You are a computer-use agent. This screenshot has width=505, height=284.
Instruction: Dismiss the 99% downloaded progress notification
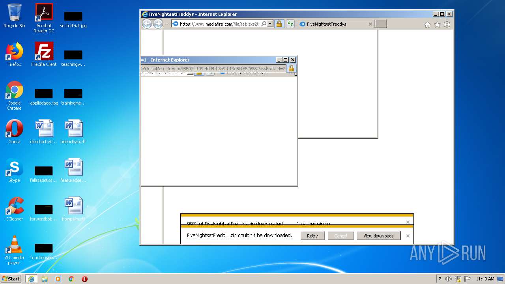click(x=408, y=222)
